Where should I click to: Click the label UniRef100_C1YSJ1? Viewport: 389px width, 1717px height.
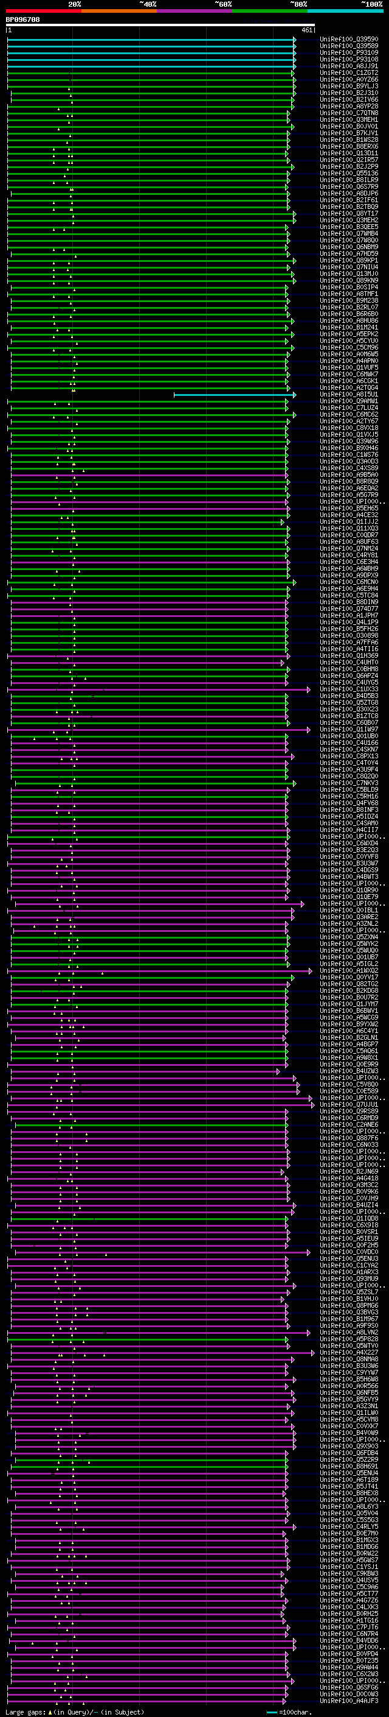[x=349, y=1567]
